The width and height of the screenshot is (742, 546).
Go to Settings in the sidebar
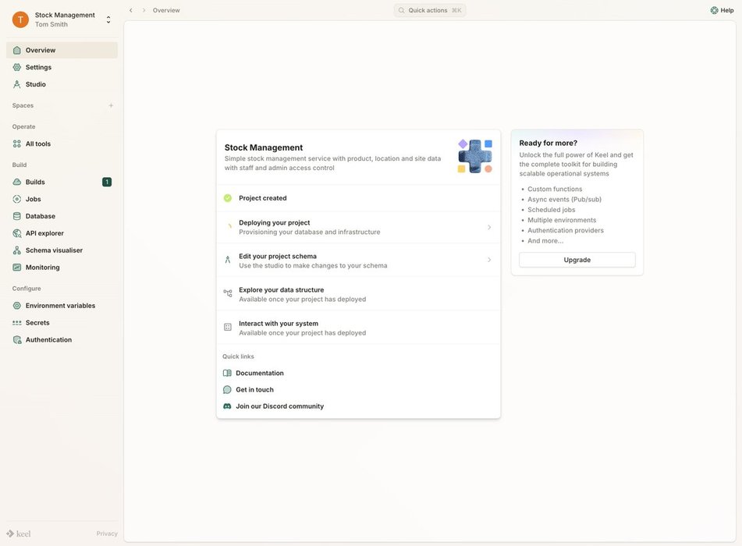pyautogui.click(x=38, y=67)
